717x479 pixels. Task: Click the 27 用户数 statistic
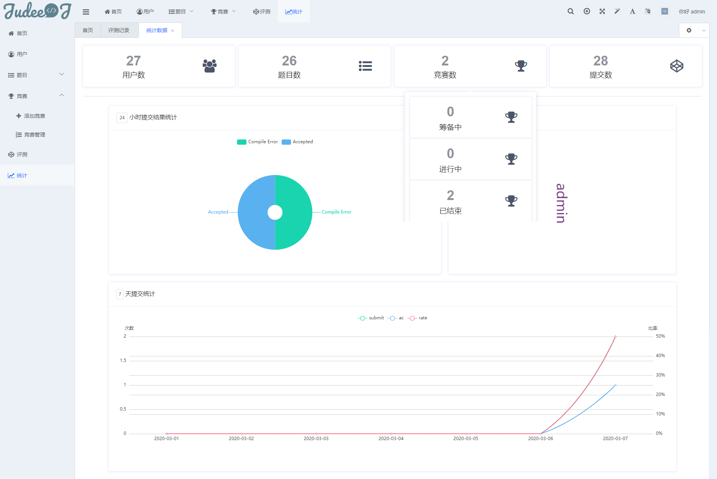(x=133, y=67)
